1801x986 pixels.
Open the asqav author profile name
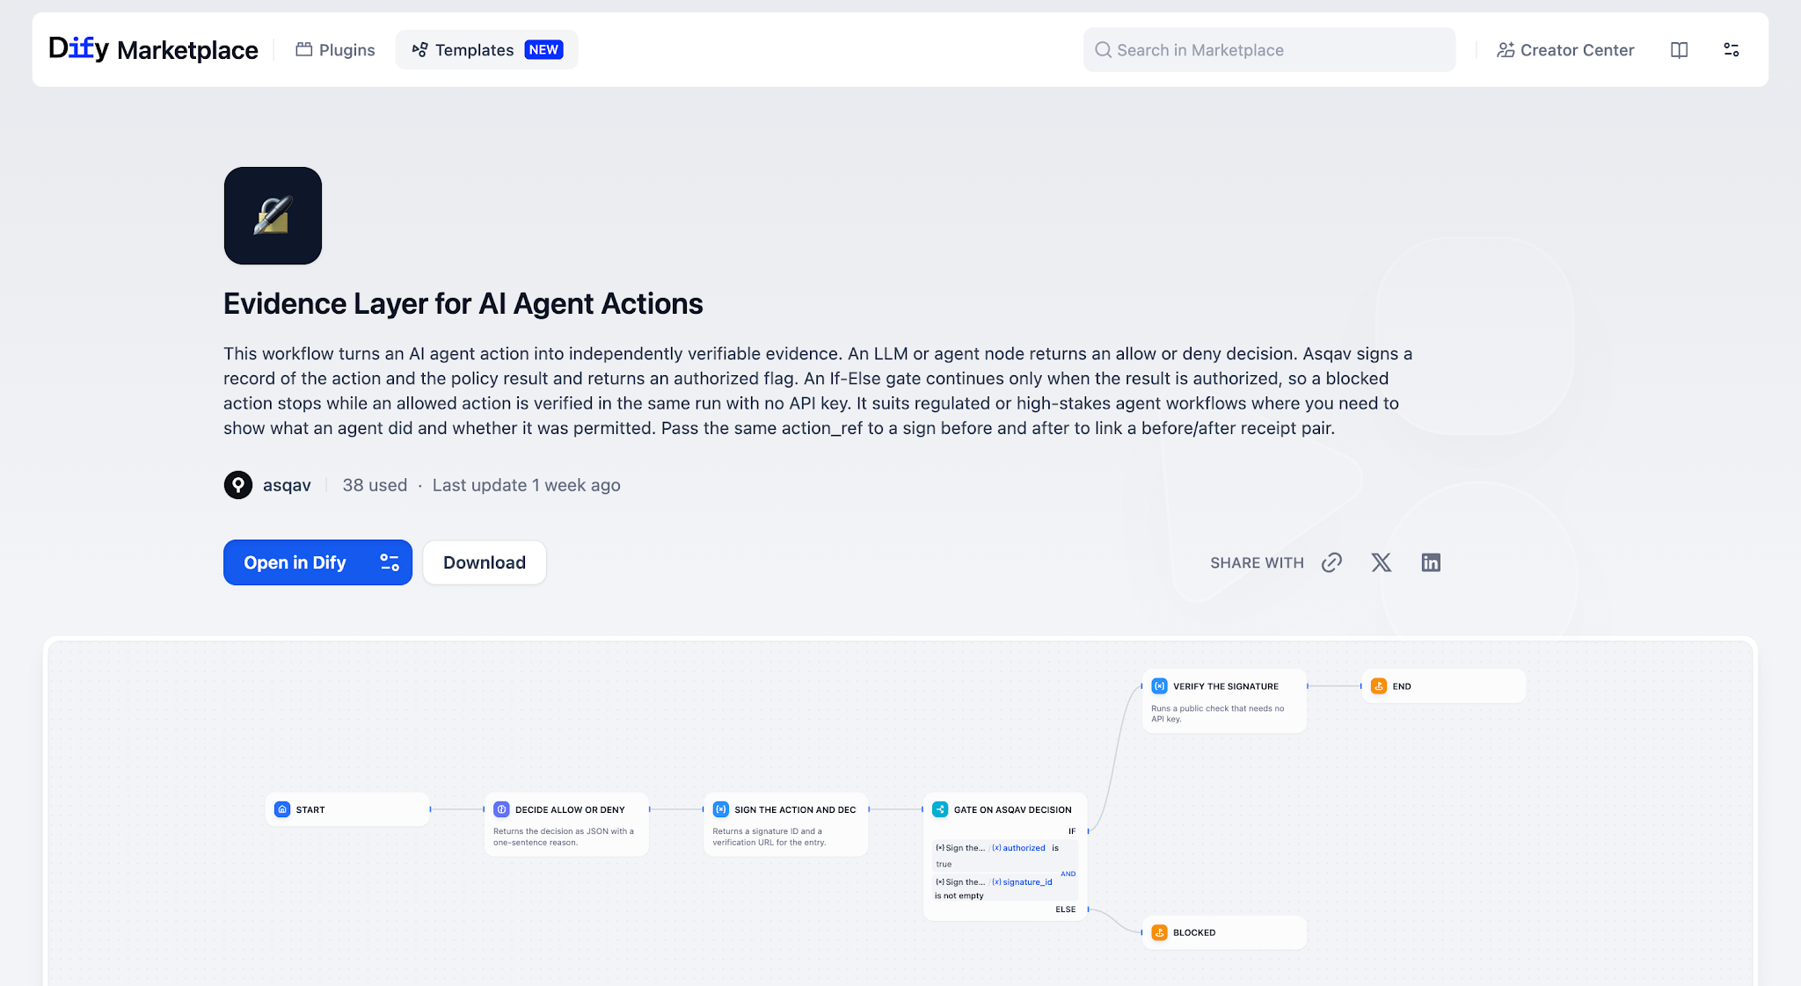click(x=287, y=485)
